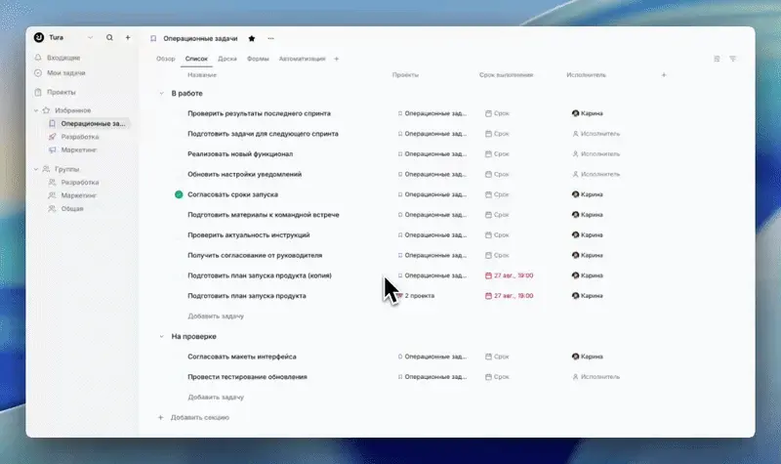This screenshot has width=781, height=464.
Task: Click the search magnifier icon in sidebar
Action: click(109, 37)
